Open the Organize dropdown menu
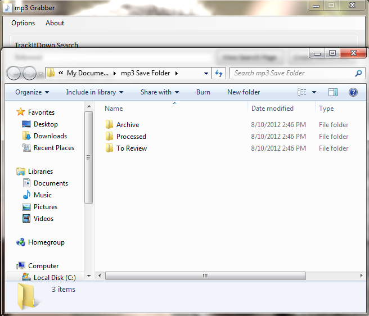 32,92
